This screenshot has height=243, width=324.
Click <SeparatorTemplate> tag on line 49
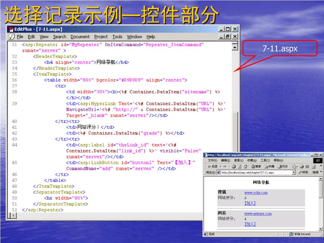tap(59, 192)
